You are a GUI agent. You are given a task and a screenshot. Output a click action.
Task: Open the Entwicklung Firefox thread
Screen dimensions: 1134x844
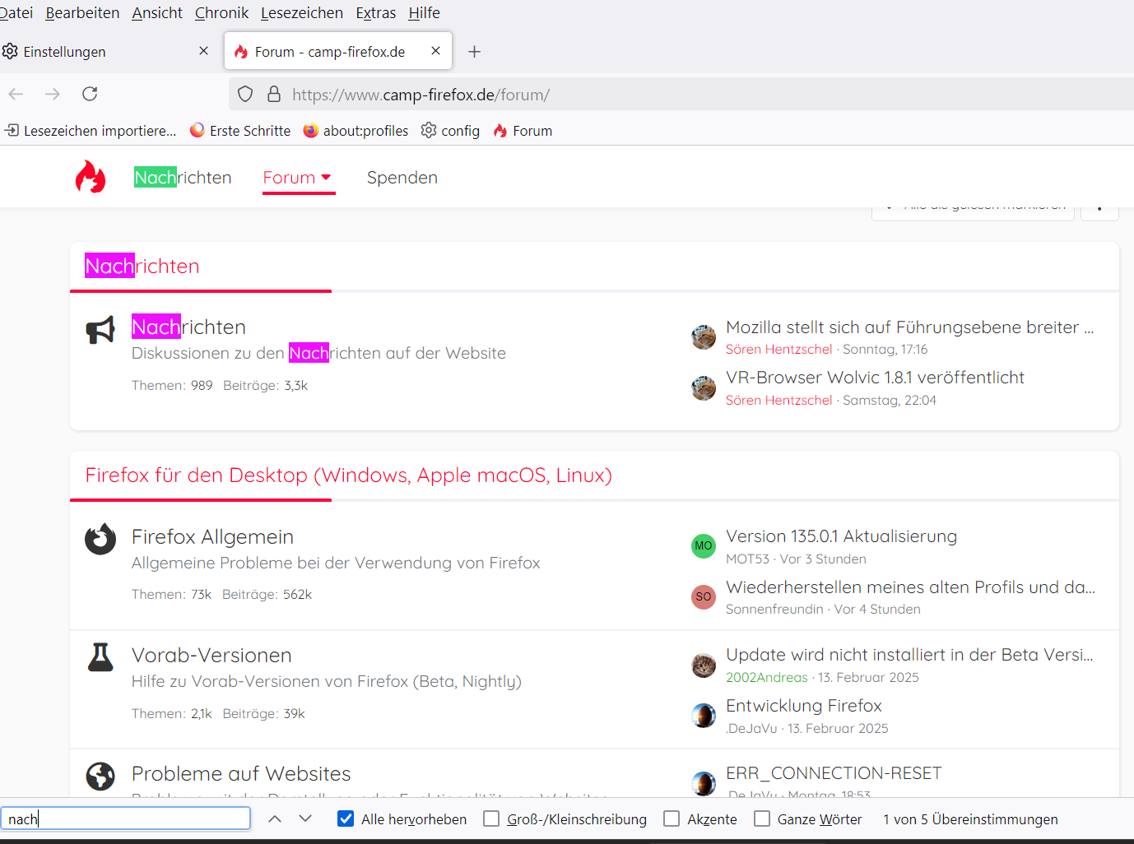click(x=804, y=706)
